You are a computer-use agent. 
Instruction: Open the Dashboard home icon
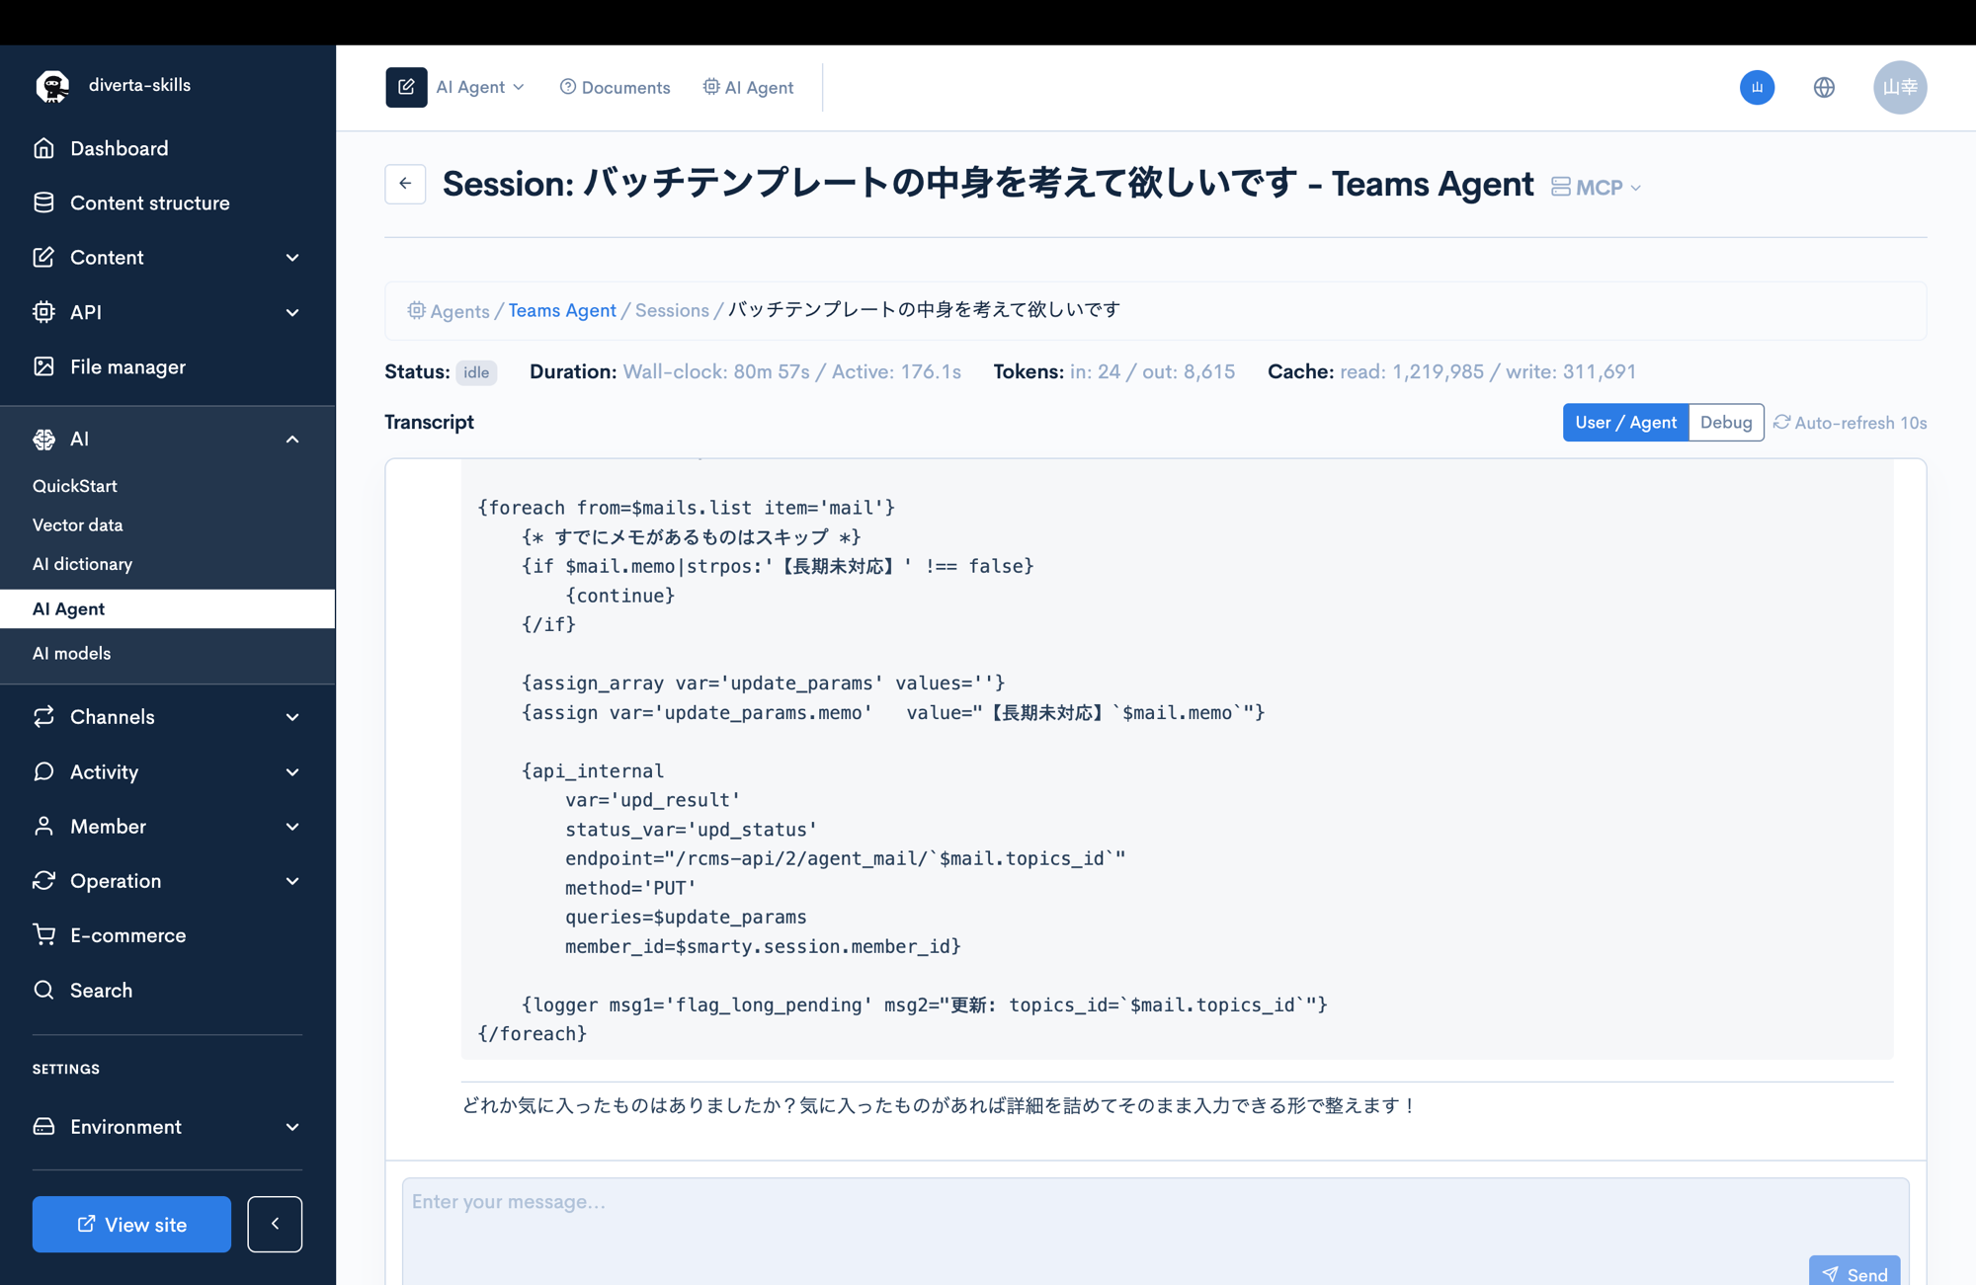tap(43, 148)
